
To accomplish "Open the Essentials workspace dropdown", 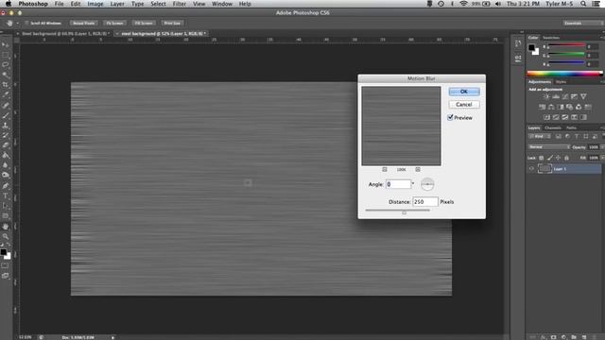I will (582, 23).
